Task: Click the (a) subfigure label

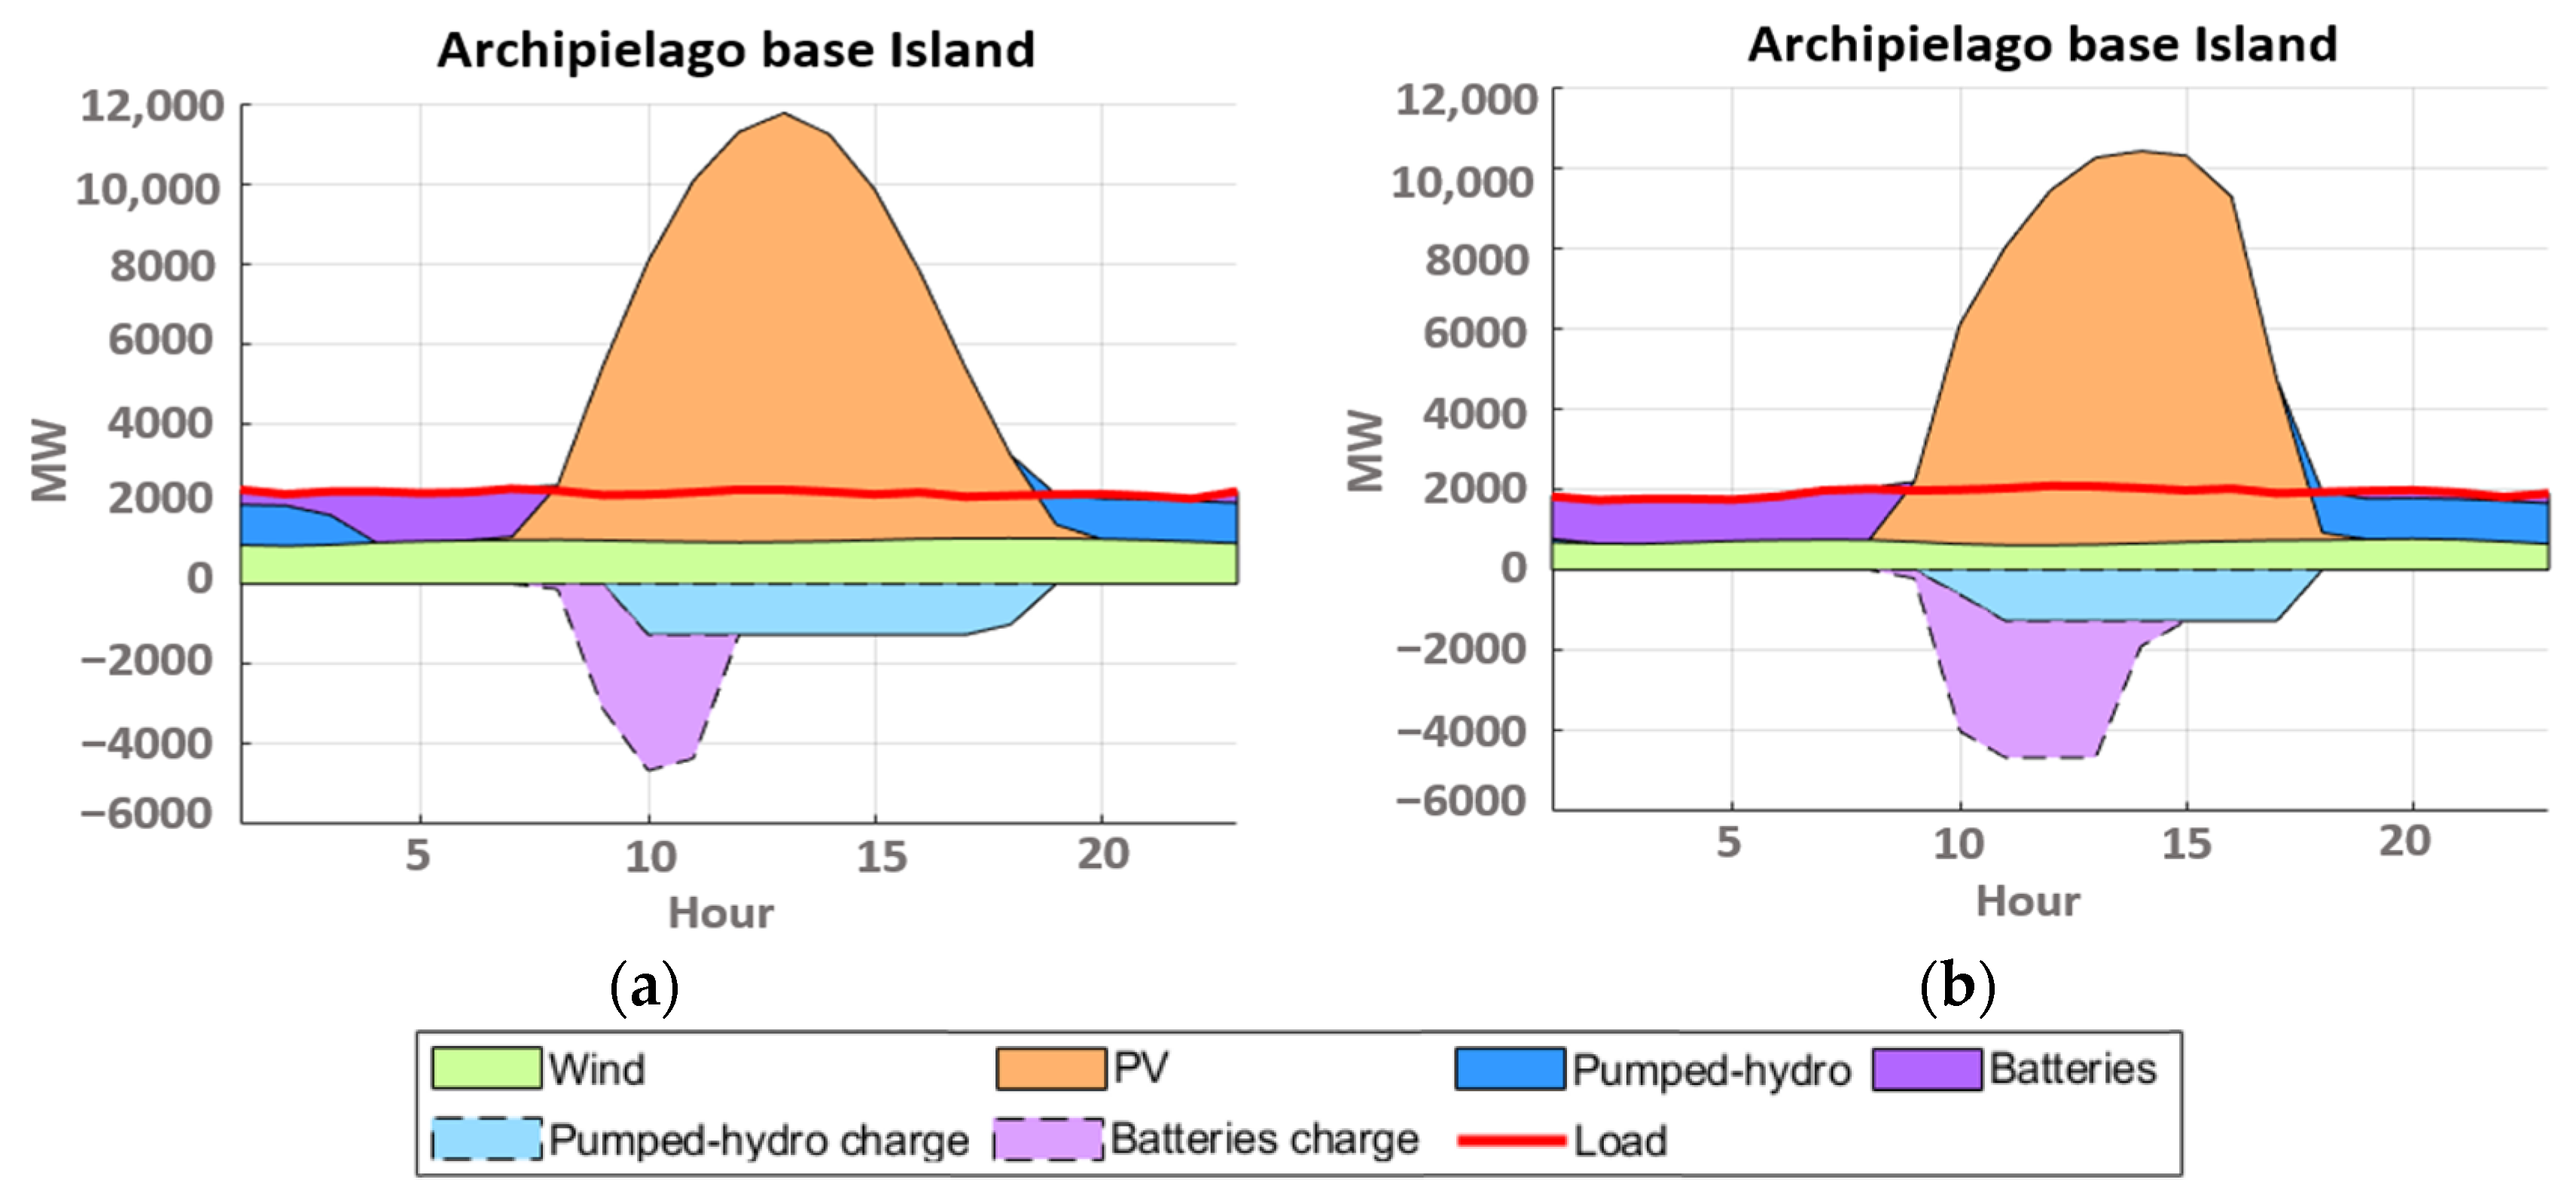Action: coord(644,987)
